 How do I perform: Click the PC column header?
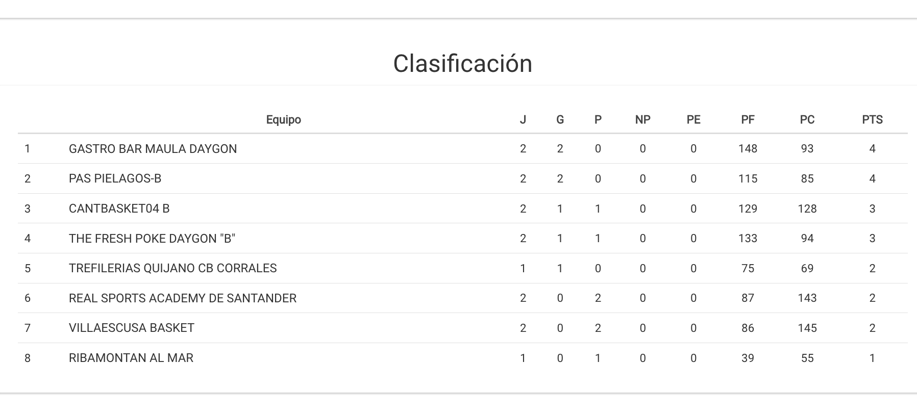(x=807, y=120)
